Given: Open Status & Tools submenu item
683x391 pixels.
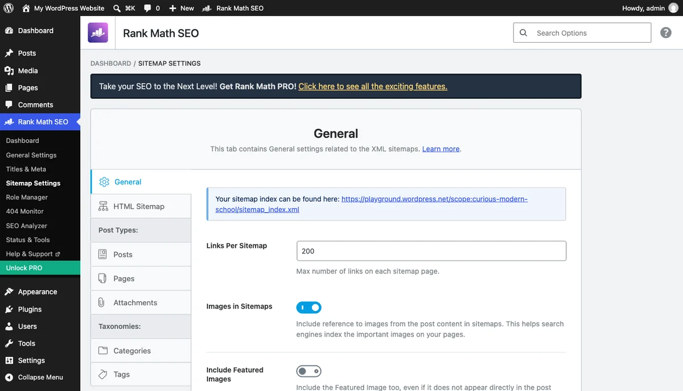Looking at the screenshot, I should [40, 240].
